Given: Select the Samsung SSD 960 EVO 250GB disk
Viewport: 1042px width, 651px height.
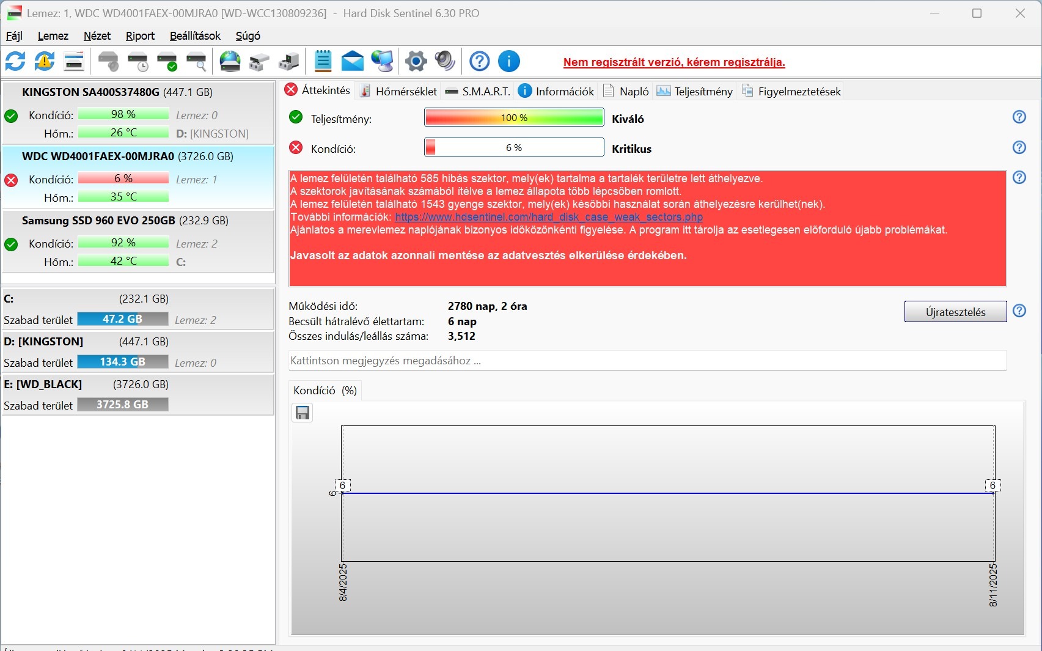Looking at the screenshot, I should click(138, 241).
